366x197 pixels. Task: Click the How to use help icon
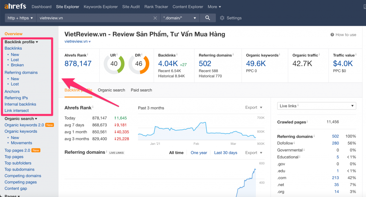point(332,35)
